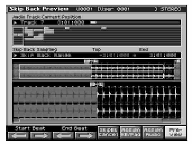
Task: Click the Assign To Pad button
Action: coord(153,133)
